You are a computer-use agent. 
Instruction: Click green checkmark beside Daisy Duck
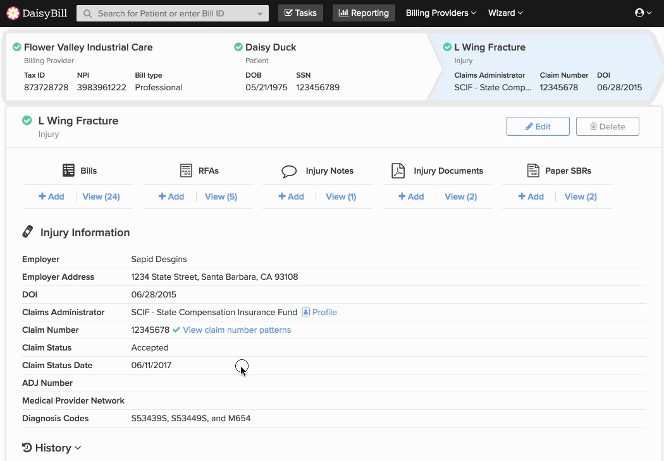pyautogui.click(x=238, y=47)
